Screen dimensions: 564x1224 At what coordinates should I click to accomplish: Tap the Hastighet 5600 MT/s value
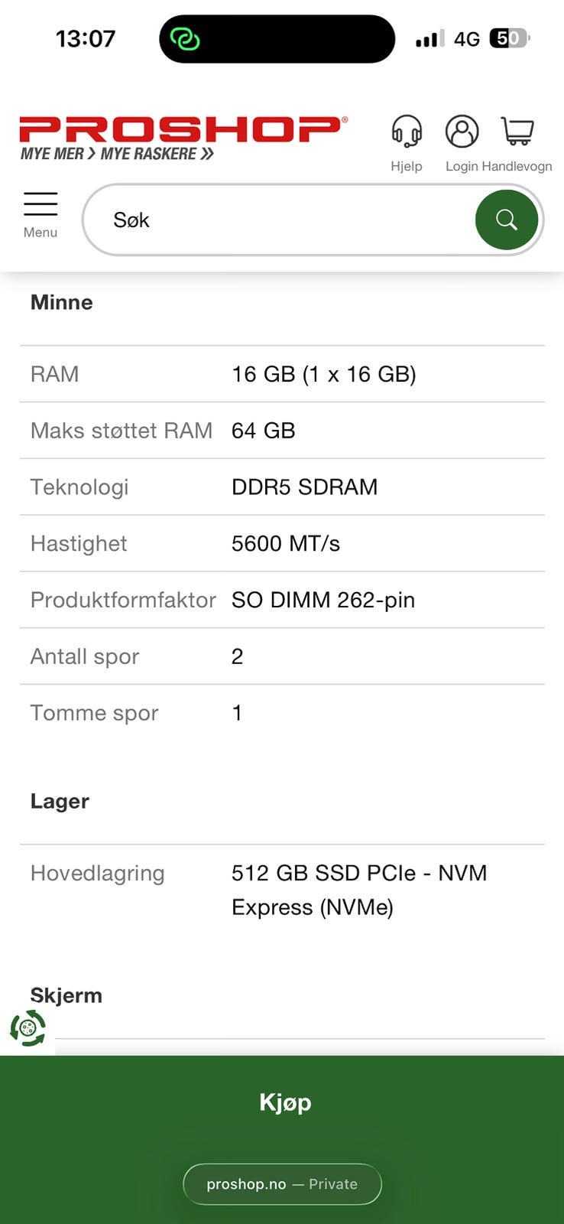pos(286,543)
